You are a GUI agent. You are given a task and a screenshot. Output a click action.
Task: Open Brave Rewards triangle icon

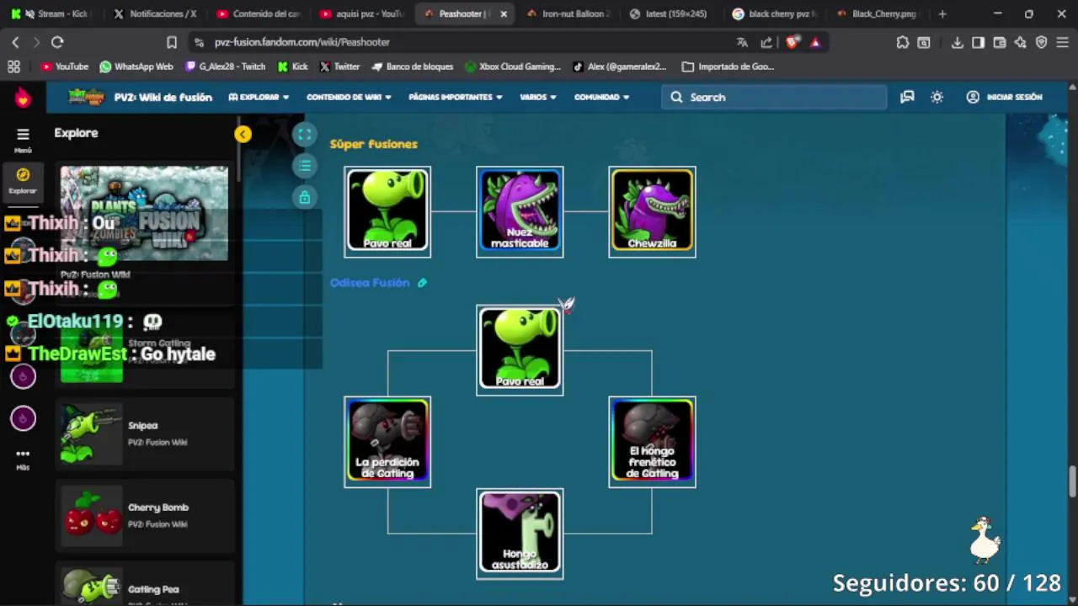coord(815,42)
